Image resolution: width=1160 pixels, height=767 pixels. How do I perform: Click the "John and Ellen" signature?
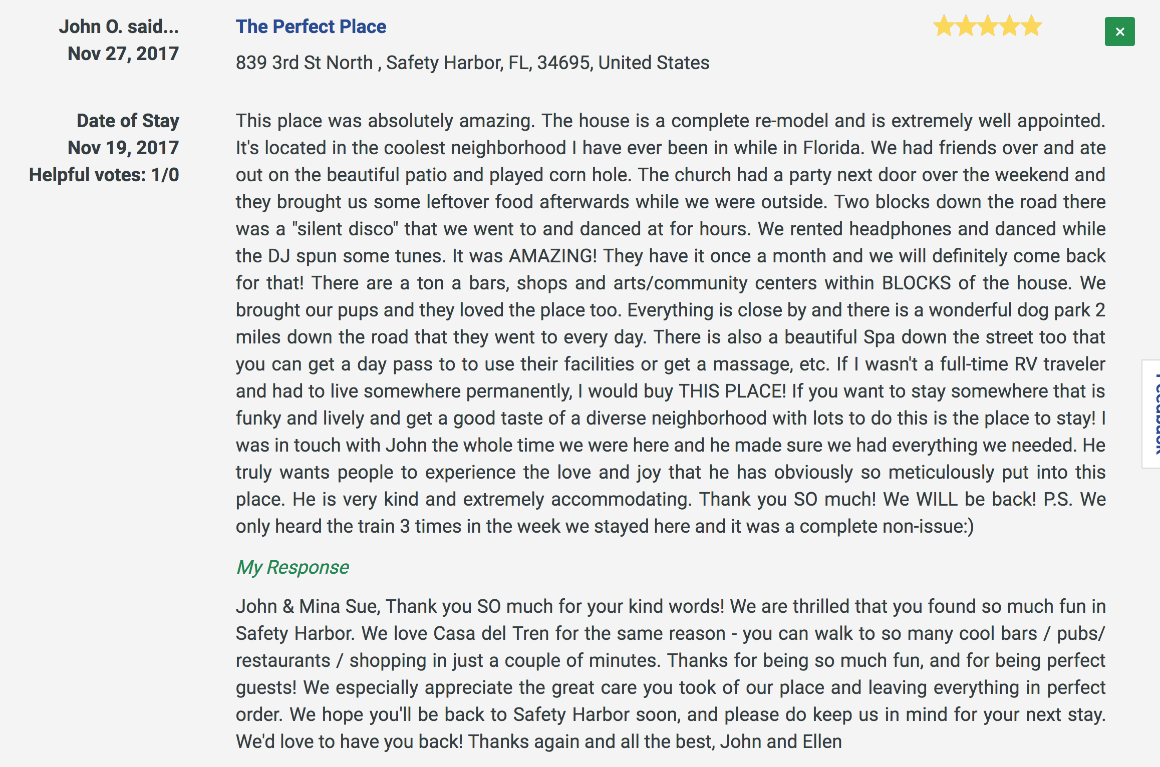tap(781, 741)
